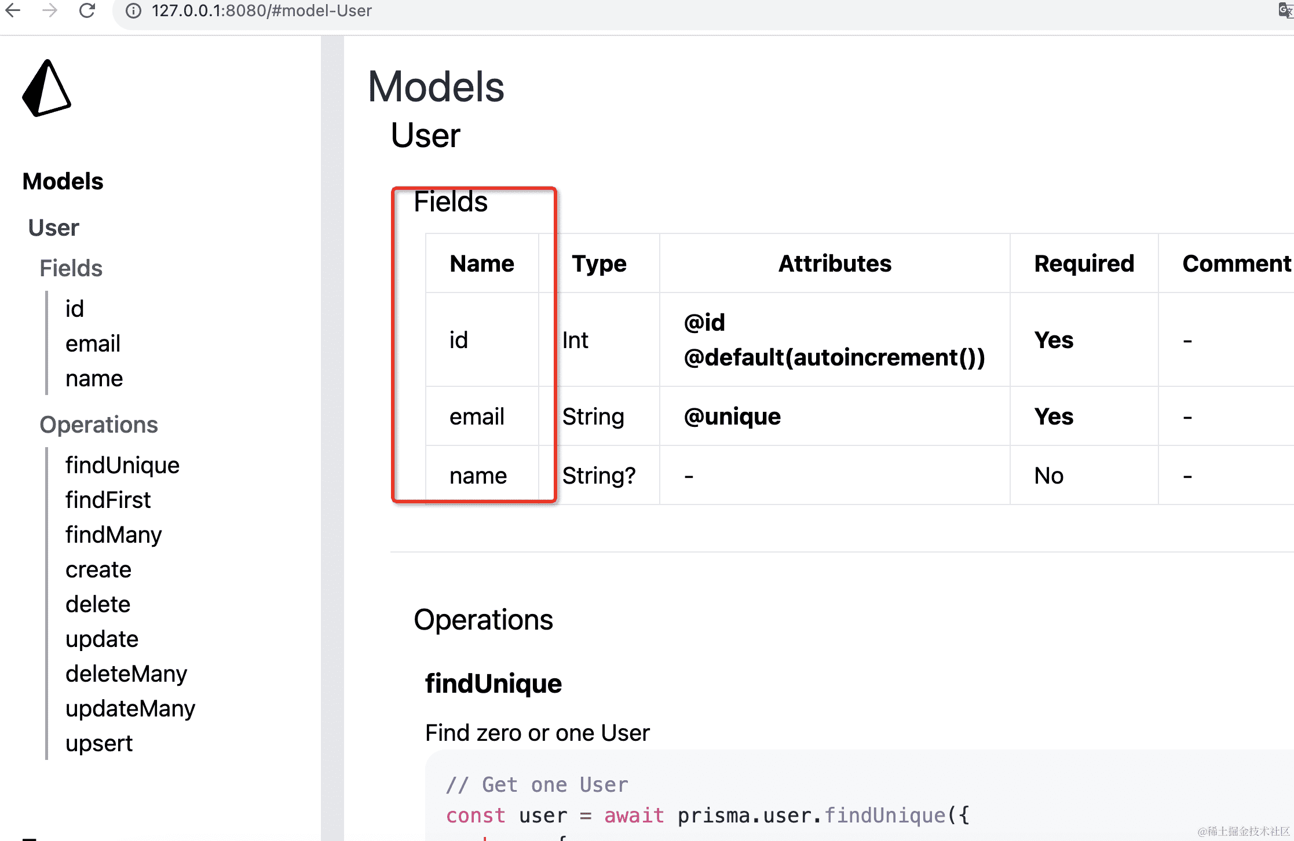
Task: Click the site info icon in address bar
Action: [133, 11]
